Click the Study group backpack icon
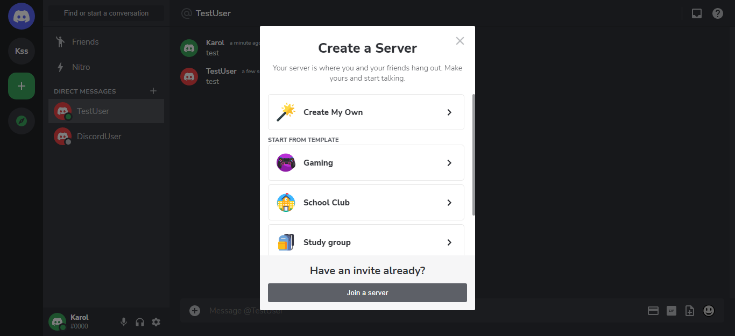 tap(286, 242)
